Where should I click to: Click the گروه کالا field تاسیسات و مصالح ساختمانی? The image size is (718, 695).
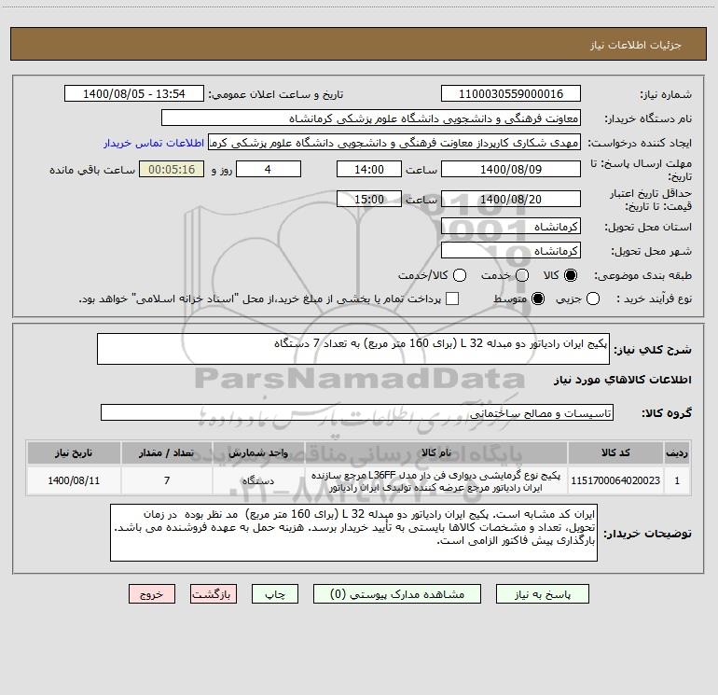[x=357, y=412]
